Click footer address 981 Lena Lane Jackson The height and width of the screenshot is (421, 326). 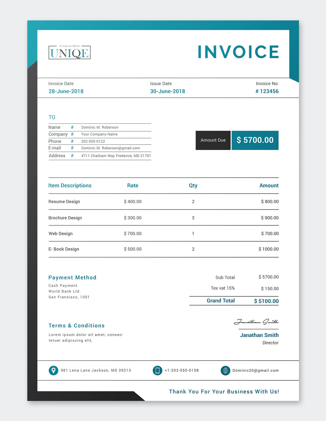click(x=96, y=370)
